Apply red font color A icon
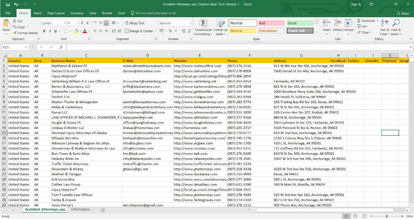Viewport: 414px width, 219px height. [x=85, y=31]
